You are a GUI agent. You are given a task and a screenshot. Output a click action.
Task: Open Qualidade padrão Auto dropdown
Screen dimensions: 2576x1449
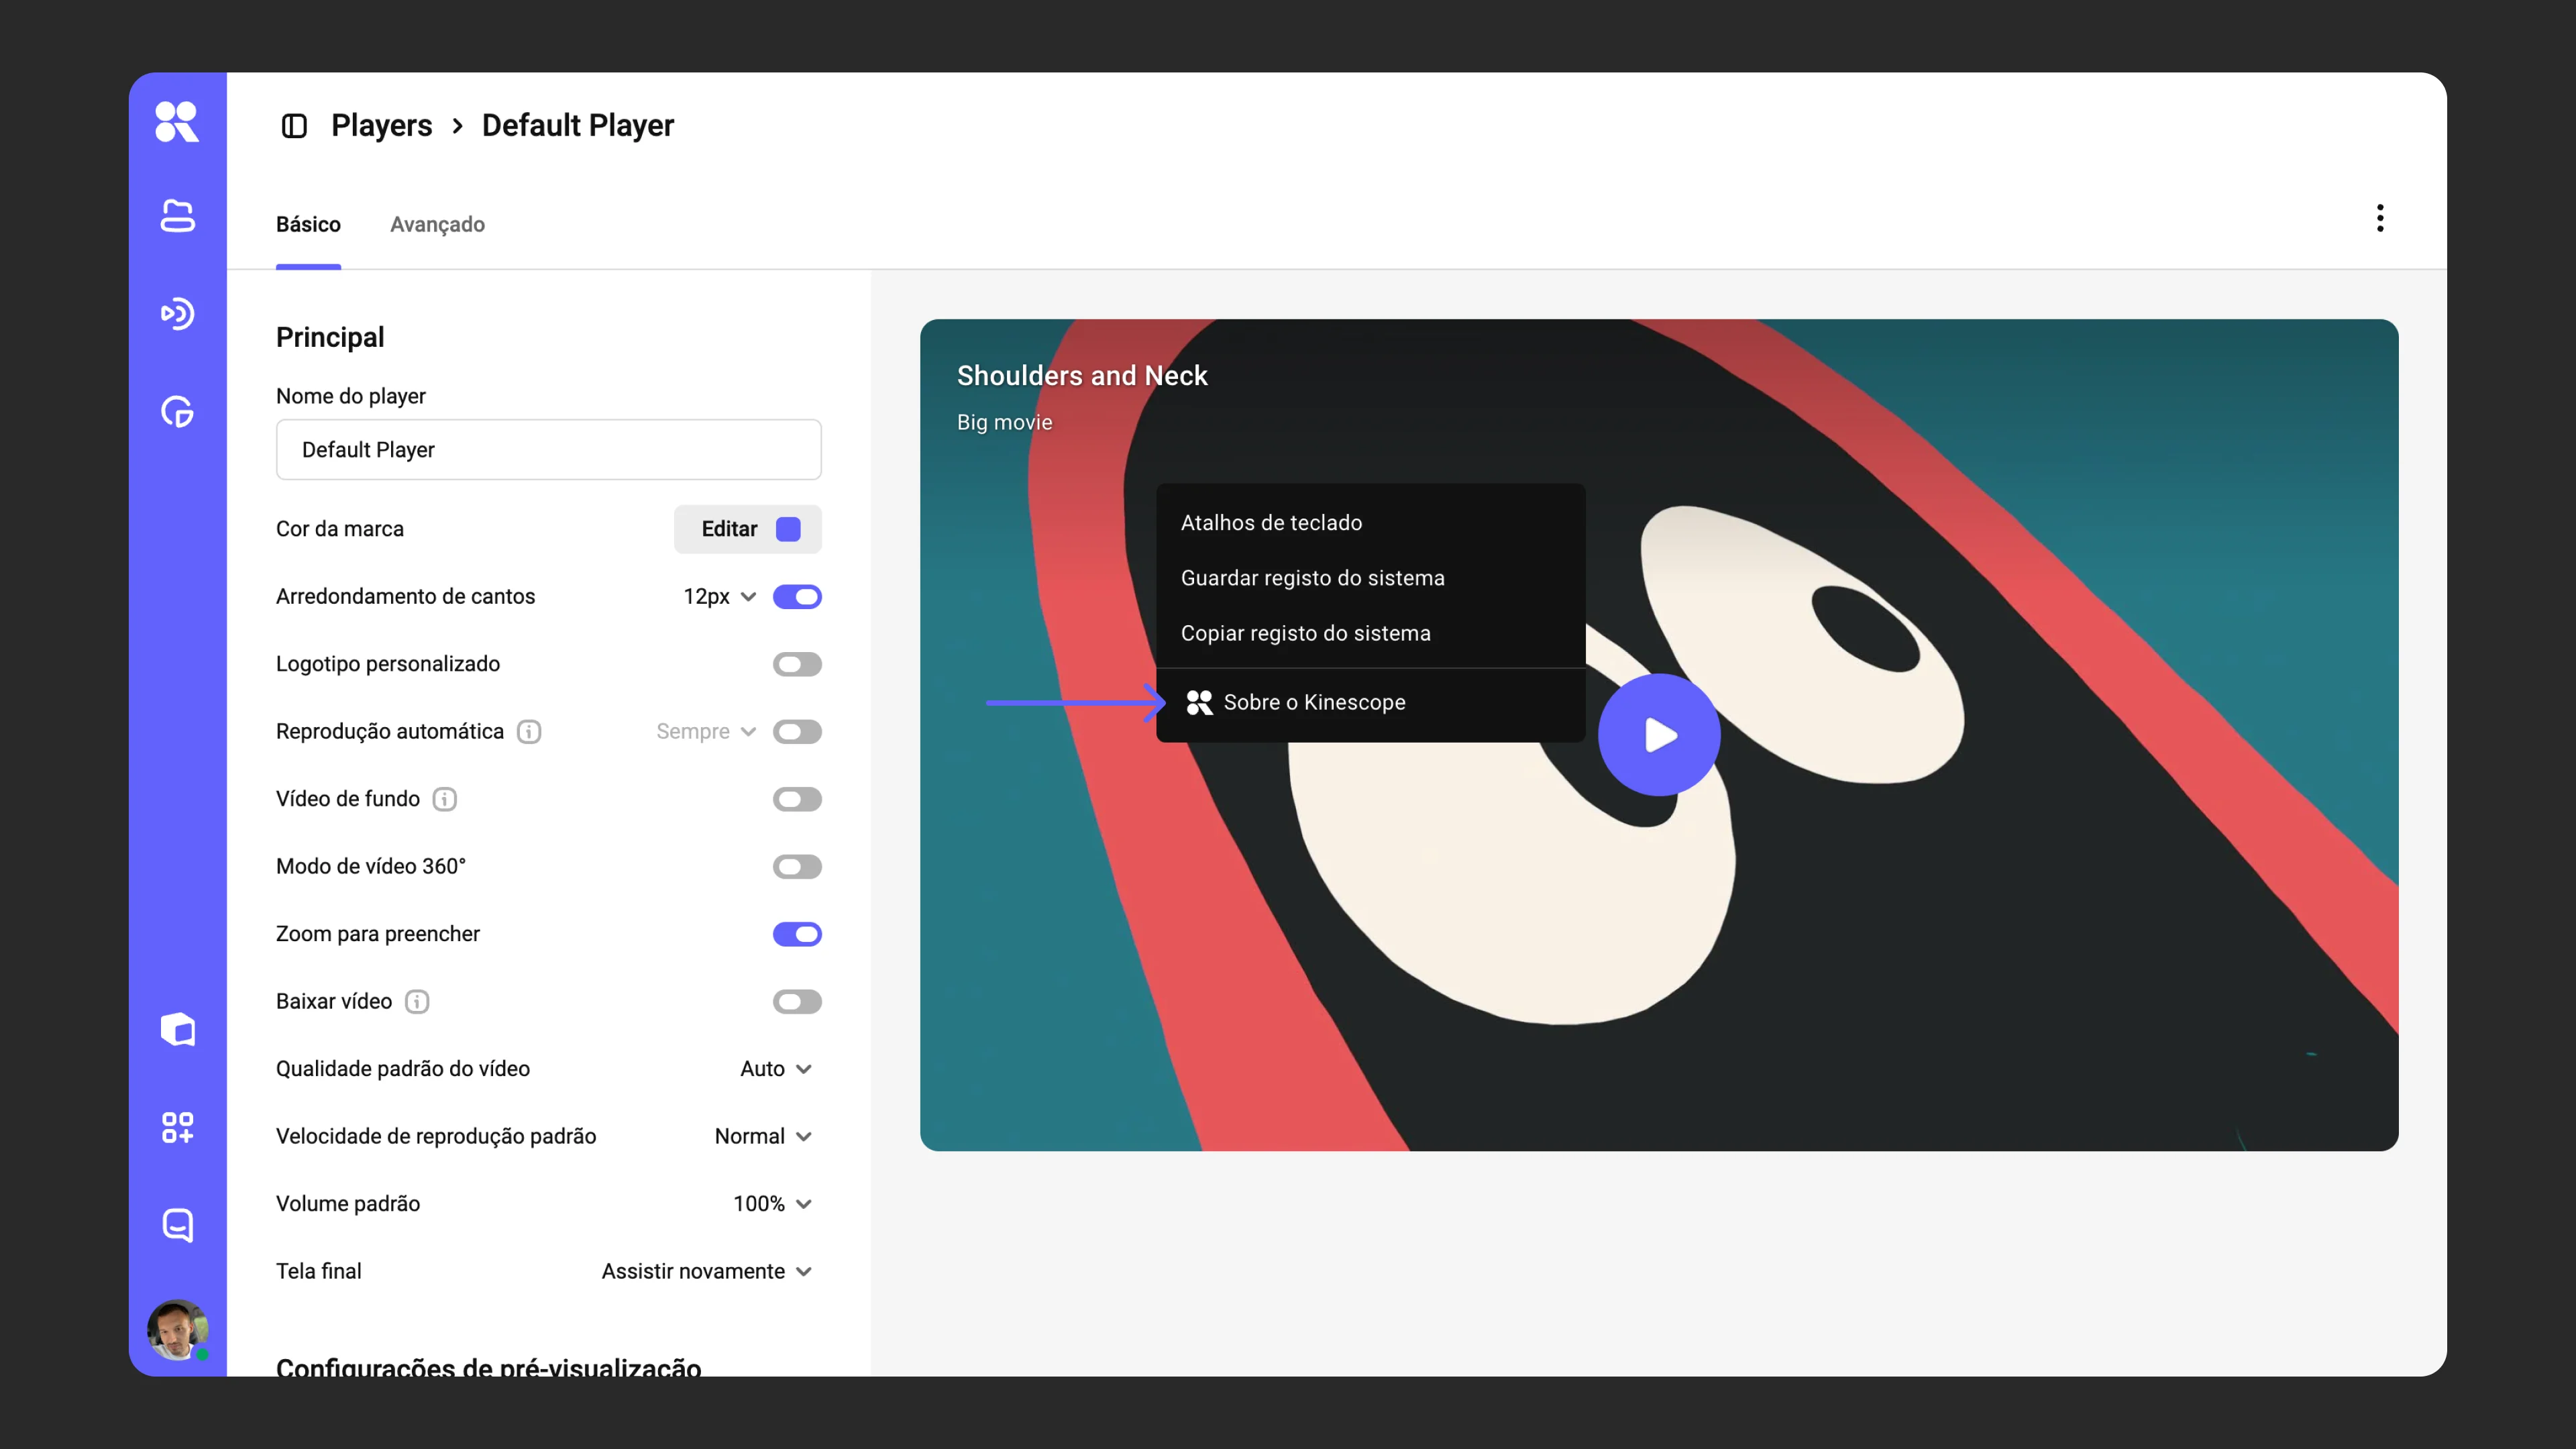(776, 1069)
